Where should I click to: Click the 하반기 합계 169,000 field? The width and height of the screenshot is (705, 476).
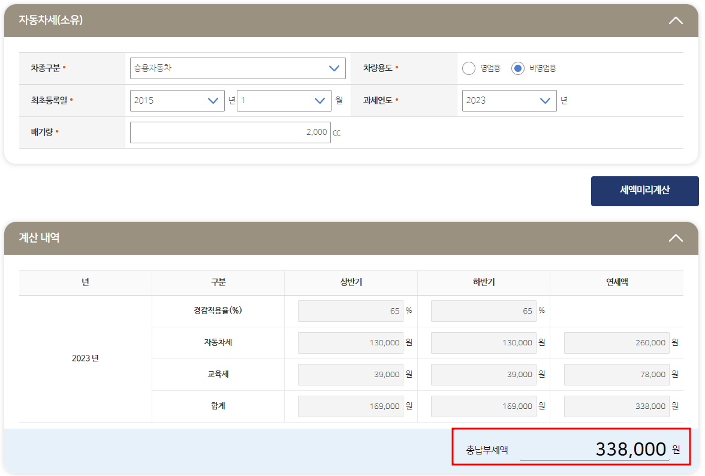483,406
